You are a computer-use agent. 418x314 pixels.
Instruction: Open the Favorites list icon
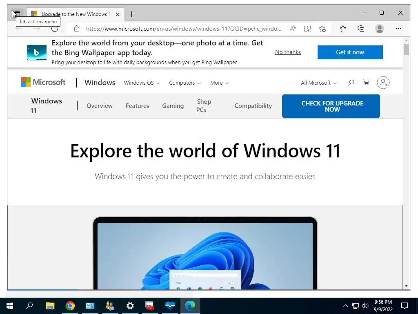[343, 29]
